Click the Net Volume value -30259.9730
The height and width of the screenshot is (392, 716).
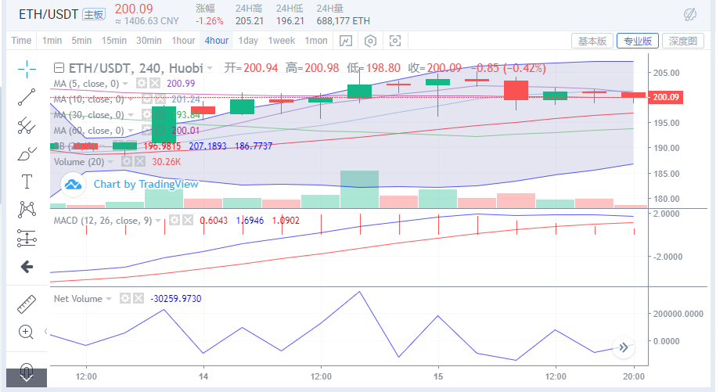coord(176,298)
